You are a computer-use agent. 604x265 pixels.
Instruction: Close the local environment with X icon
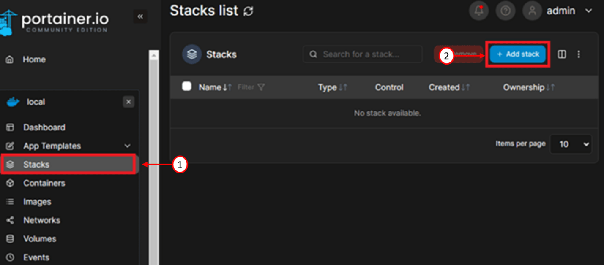128,102
